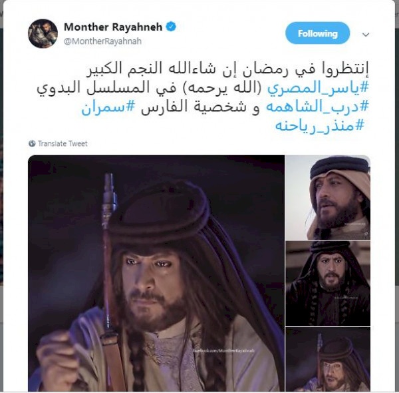This screenshot has width=399, height=393.
Task: Open the #ياسر_المصري hashtag
Action: click(x=318, y=88)
